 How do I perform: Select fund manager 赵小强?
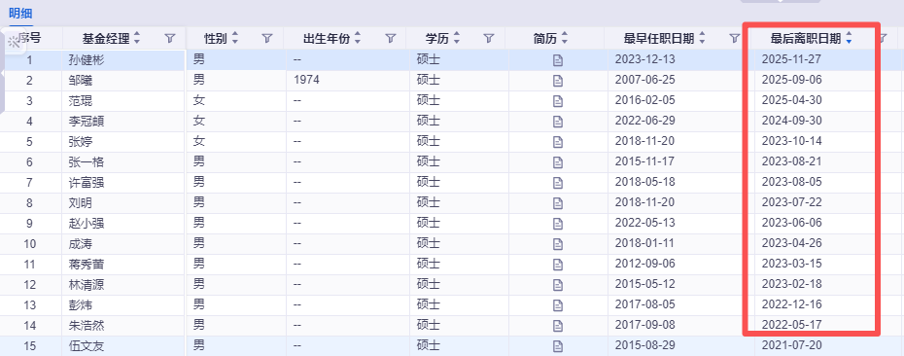click(86, 224)
